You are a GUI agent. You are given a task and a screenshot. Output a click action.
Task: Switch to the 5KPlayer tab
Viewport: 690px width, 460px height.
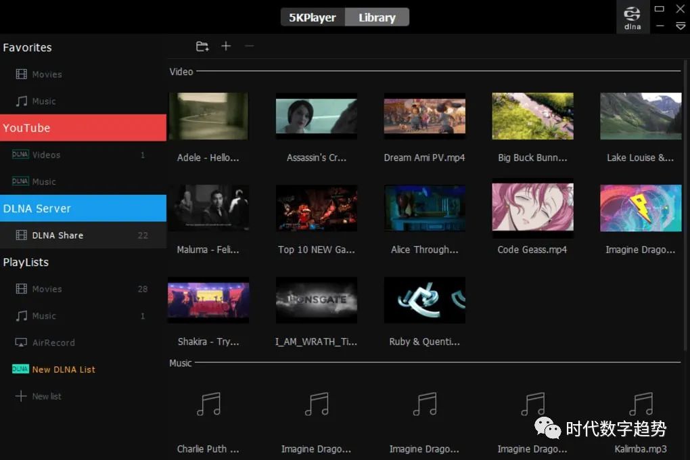tap(313, 17)
